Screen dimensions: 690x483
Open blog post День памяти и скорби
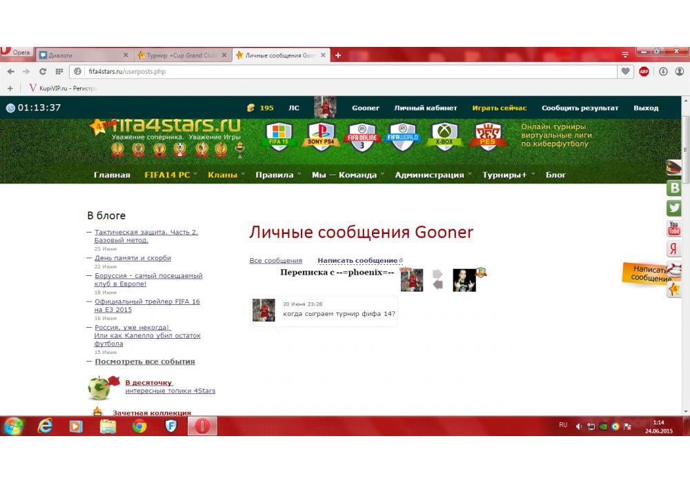132,258
